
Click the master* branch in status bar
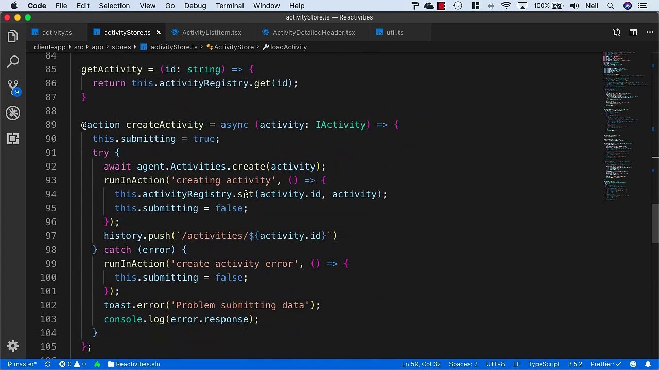coord(22,364)
